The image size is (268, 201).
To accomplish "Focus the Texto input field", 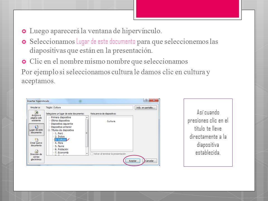I will (x=93, y=107).
